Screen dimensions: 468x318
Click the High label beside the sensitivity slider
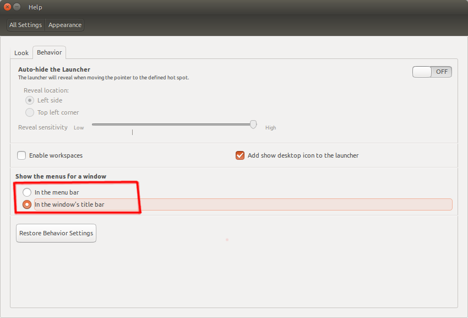coord(270,128)
